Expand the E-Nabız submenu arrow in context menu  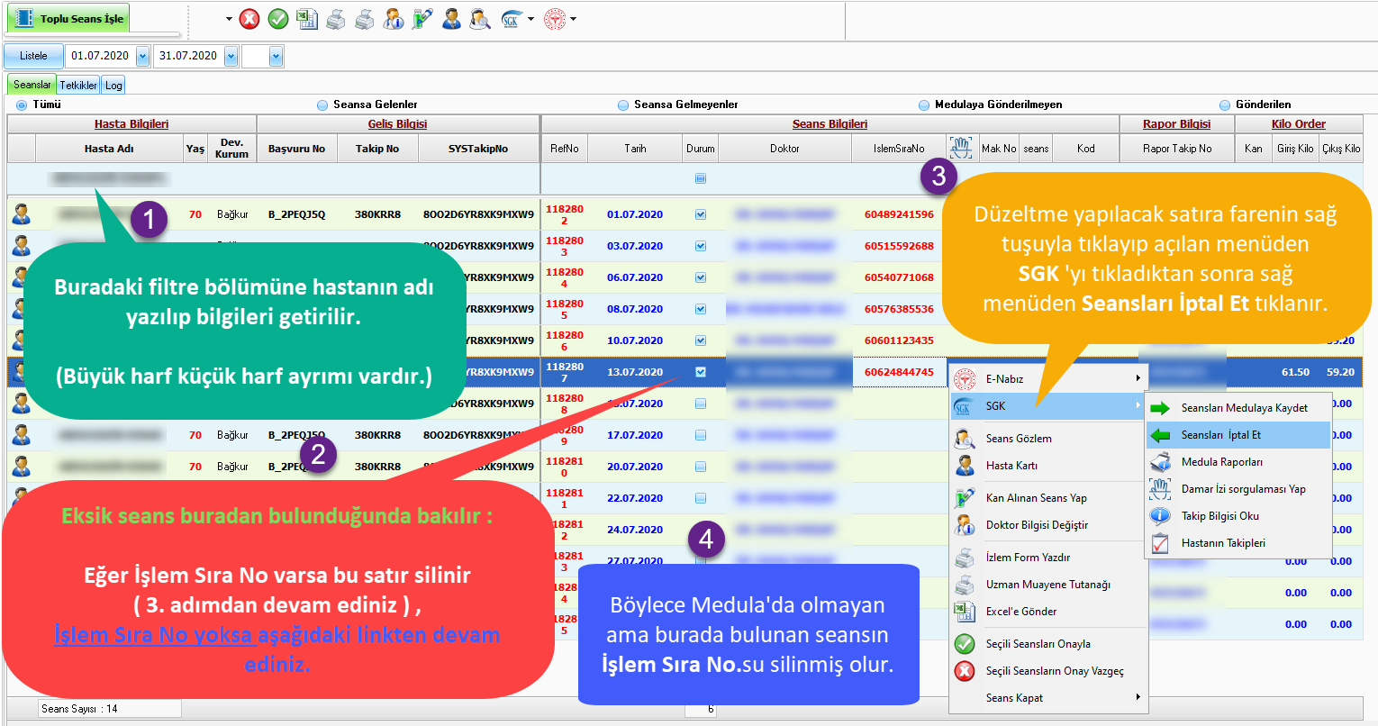pos(1138,378)
